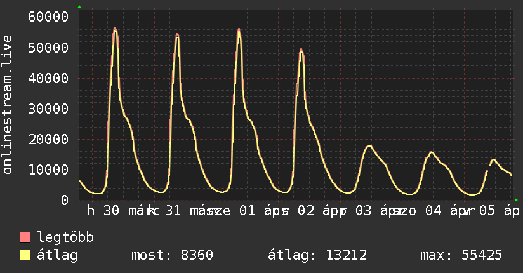Viewport: 523px width, 273px height.
Task: Click the 'max: 55425' statistic
Action: tap(461, 255)
